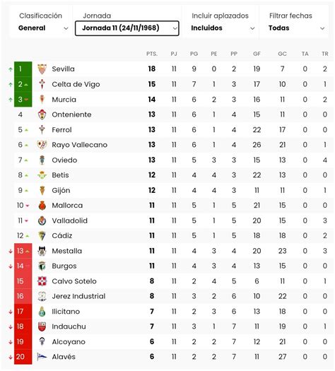Click the green position 1 badge
This screenshot has height=371, width=335.
click(x=23, y=69)
